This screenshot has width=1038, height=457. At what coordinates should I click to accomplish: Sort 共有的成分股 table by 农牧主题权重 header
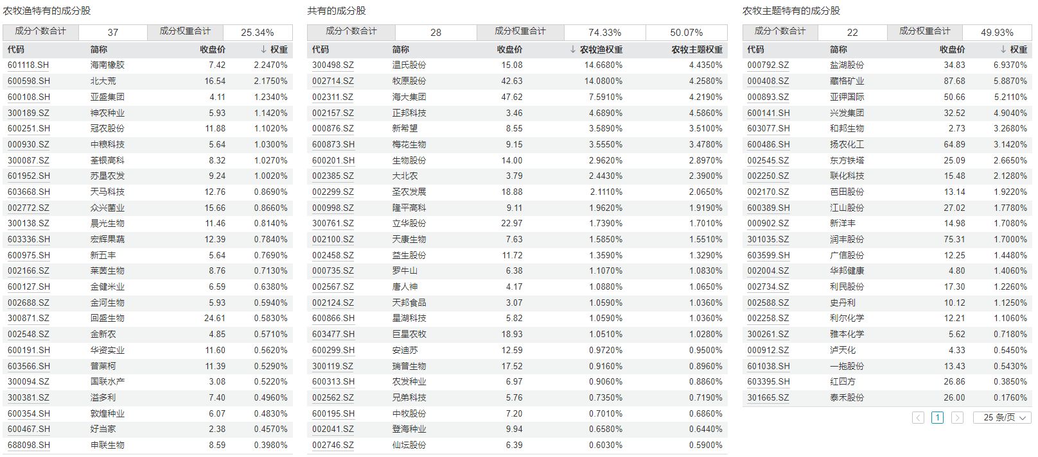coord(697,49)
